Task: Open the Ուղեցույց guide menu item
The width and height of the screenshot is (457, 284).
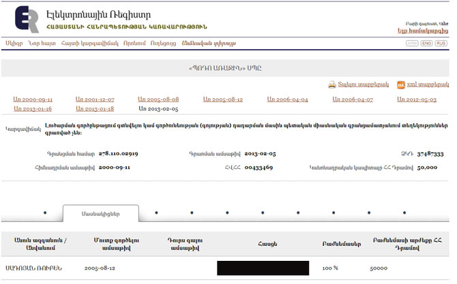Action: click(x=163, y=44)
